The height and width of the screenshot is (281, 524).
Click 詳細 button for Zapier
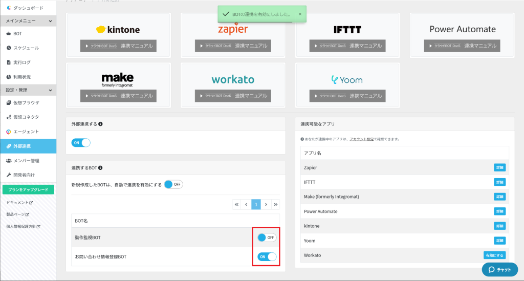(499, 167)
